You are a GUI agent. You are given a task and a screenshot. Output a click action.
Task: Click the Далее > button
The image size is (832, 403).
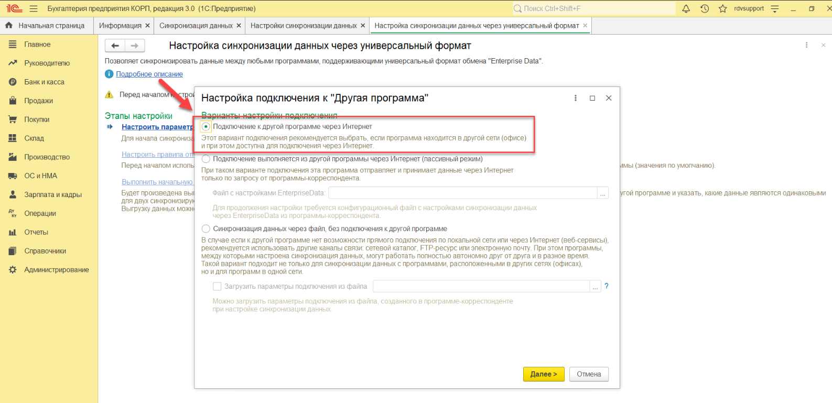[x=544, y=374]
